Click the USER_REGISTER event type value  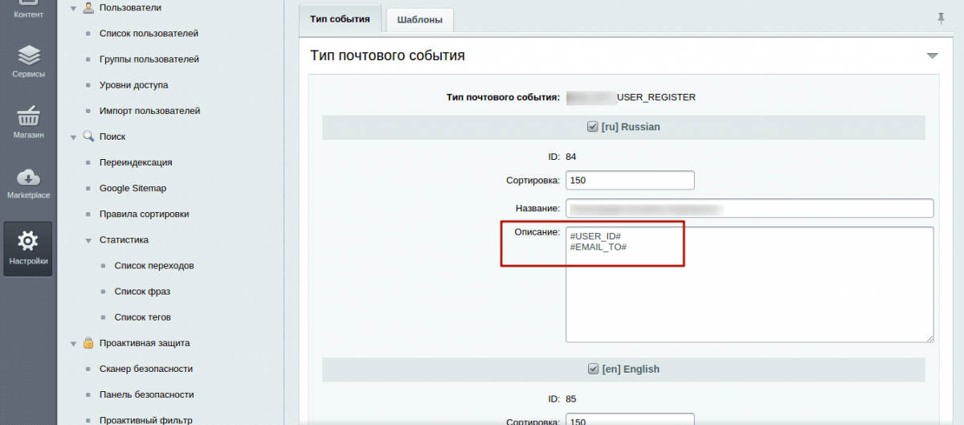point(631,97)
